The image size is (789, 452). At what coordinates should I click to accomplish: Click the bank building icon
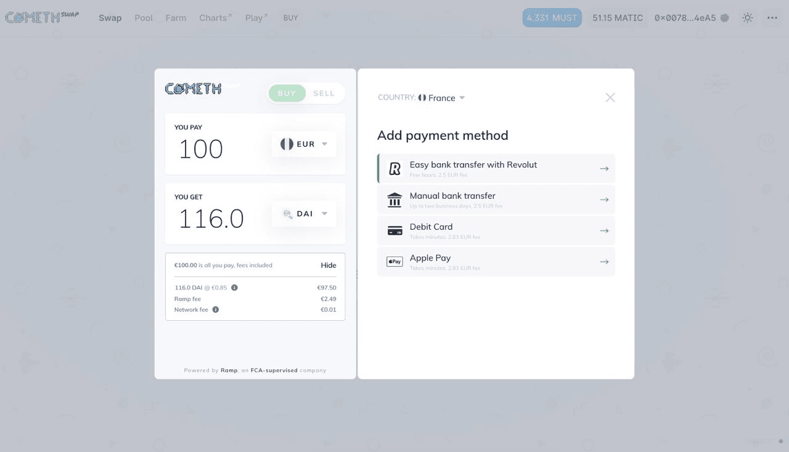394,200
